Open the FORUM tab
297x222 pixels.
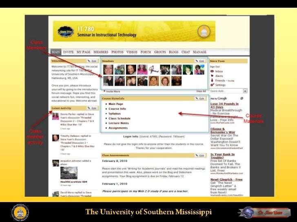coord(146,52)
